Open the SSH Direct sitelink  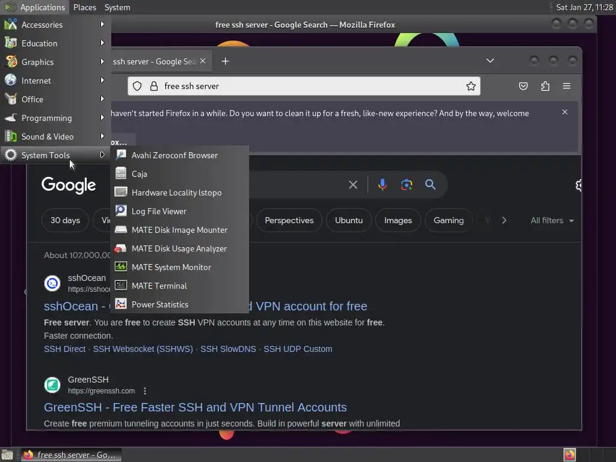(64, 349)
